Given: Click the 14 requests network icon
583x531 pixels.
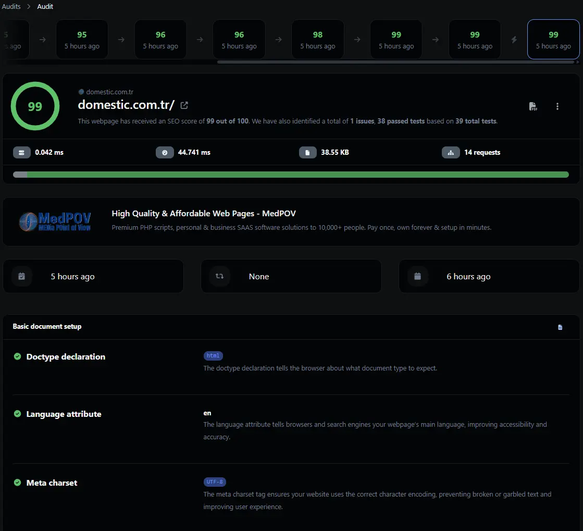Looking at the screenshot, I should pos(451,152).
